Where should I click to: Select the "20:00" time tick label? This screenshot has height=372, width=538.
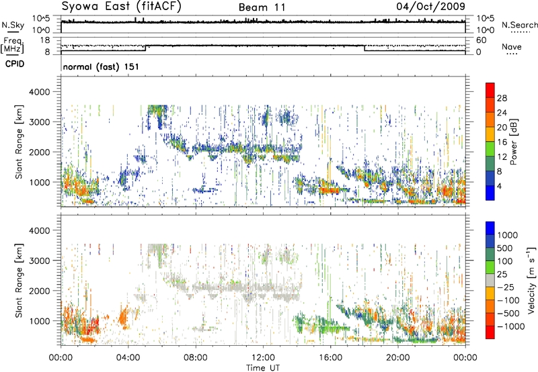click(x=397, y=358)
